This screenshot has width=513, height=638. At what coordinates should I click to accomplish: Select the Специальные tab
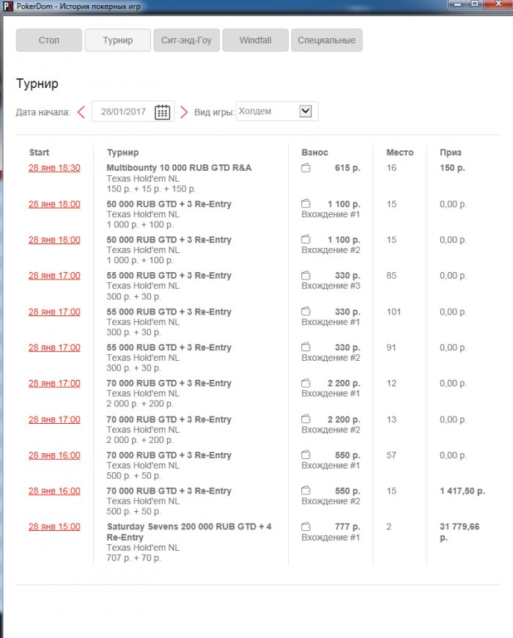point(326,40)
